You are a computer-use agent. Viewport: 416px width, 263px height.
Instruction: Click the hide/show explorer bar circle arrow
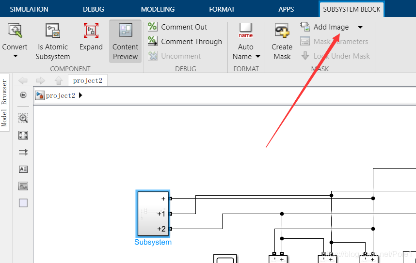click(23, 95)
